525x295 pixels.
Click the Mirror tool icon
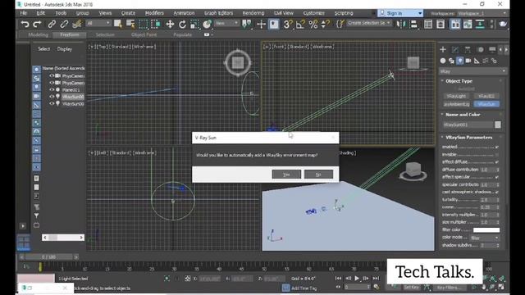[401, 24]
